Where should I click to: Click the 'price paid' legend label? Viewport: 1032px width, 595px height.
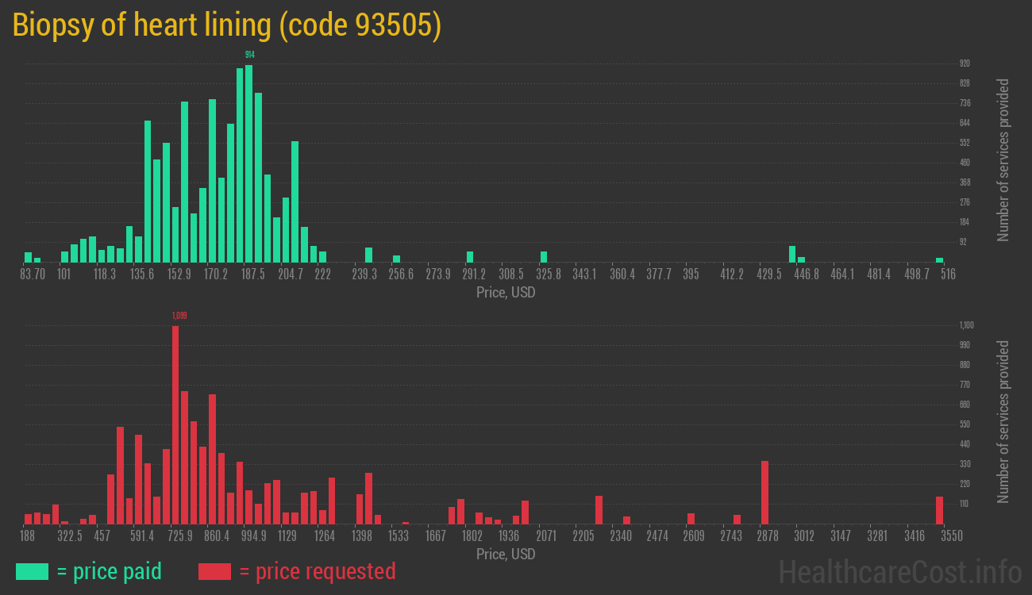click(x=110, y=571)
